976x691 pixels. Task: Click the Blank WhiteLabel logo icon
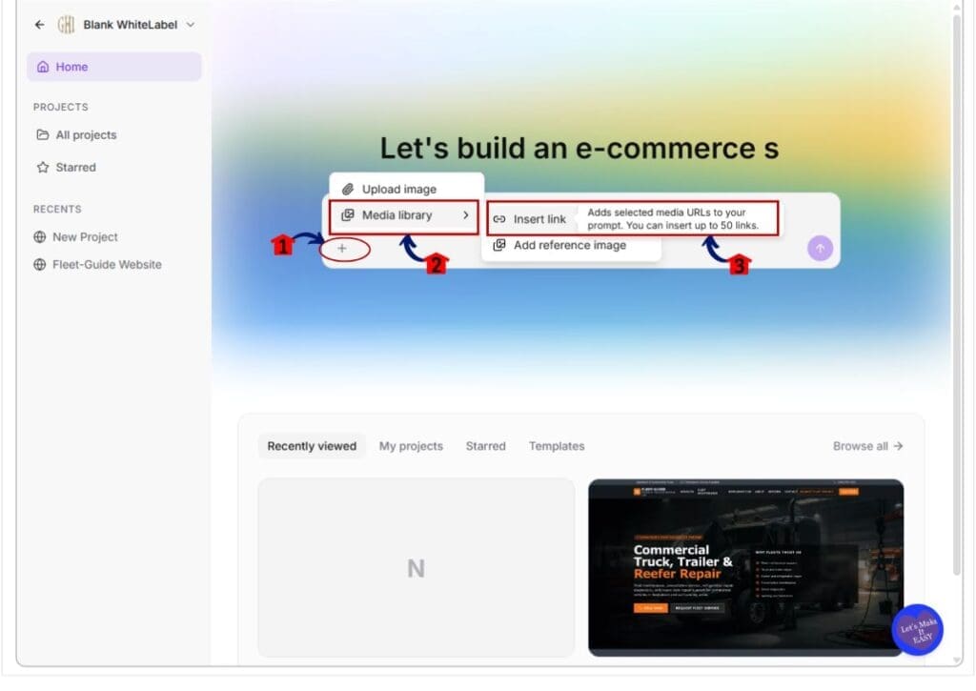coord(66,24)
